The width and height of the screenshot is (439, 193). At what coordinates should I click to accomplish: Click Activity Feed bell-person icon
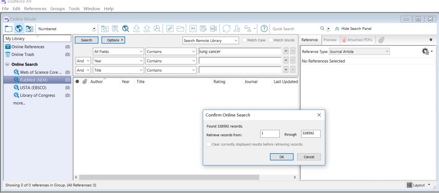[x=248, y=28]
